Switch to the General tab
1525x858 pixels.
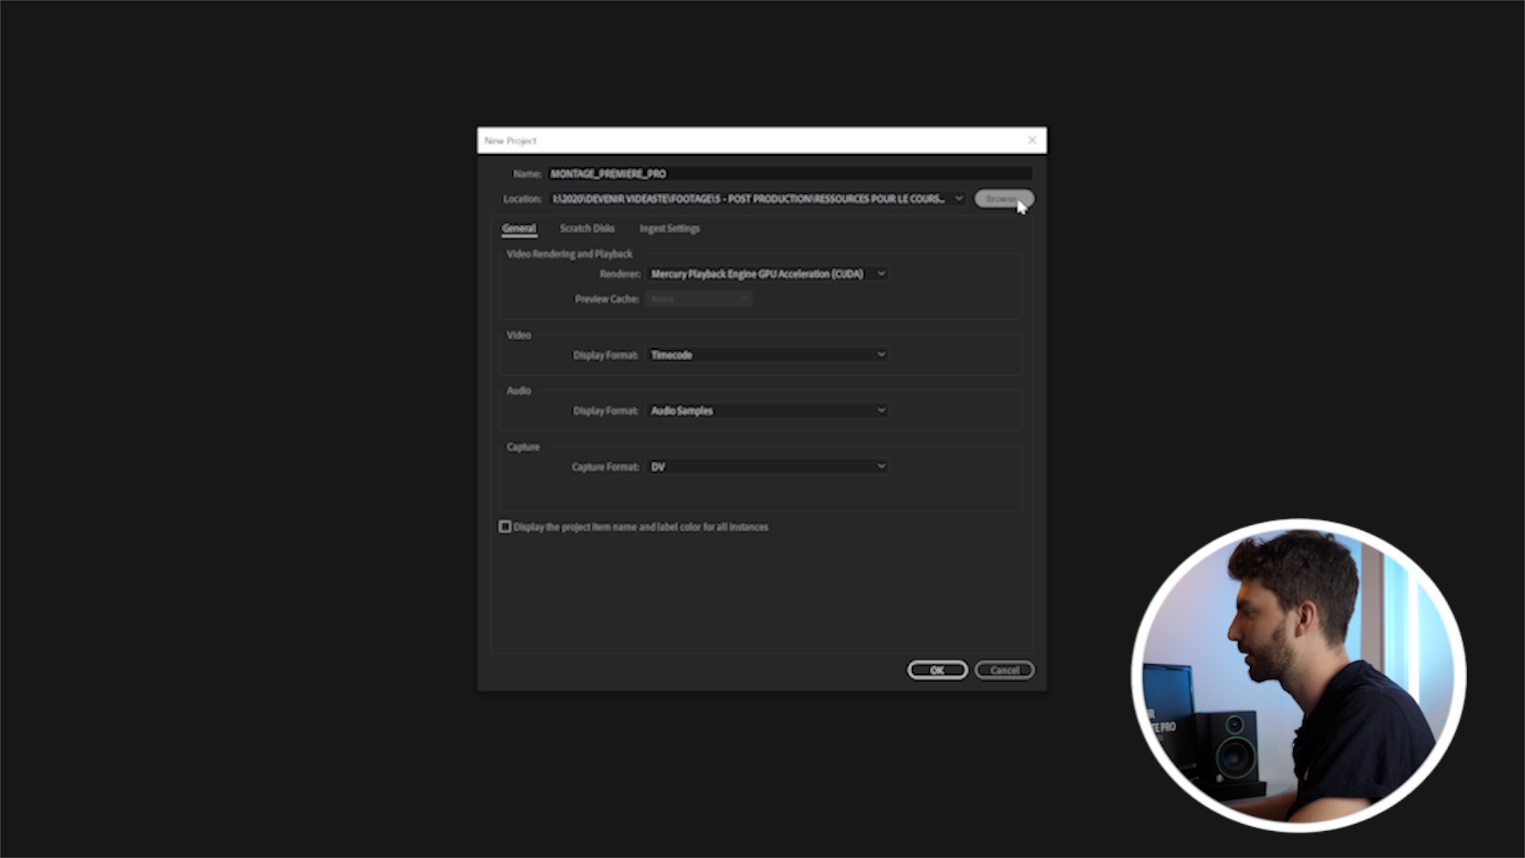coord(519,229)
